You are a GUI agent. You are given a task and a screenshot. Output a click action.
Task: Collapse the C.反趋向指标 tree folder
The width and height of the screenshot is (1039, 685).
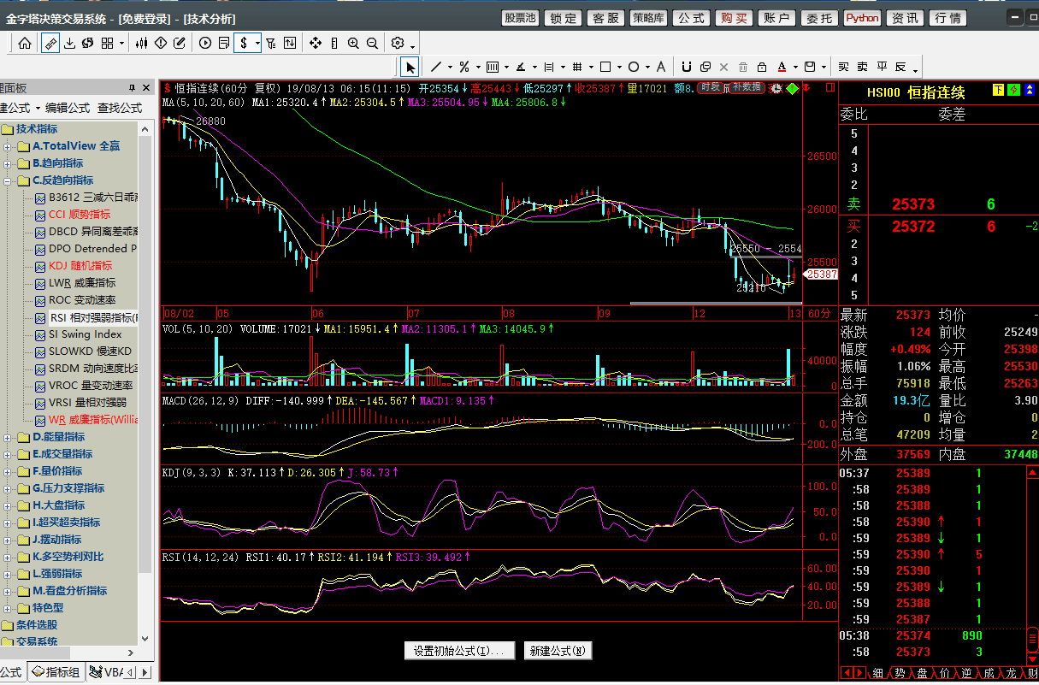pyautogui.click(x=8, y=180)
